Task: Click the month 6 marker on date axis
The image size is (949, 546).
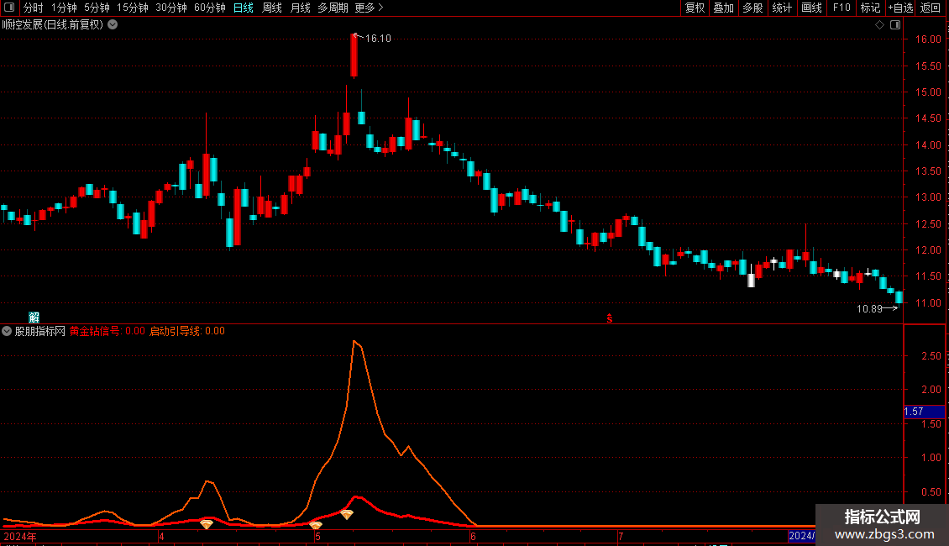Action: [474, 536]
